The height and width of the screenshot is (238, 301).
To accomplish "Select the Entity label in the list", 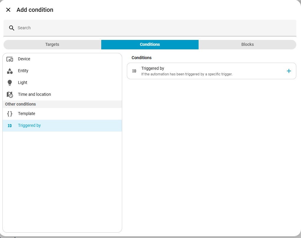I will pos(23,71).
